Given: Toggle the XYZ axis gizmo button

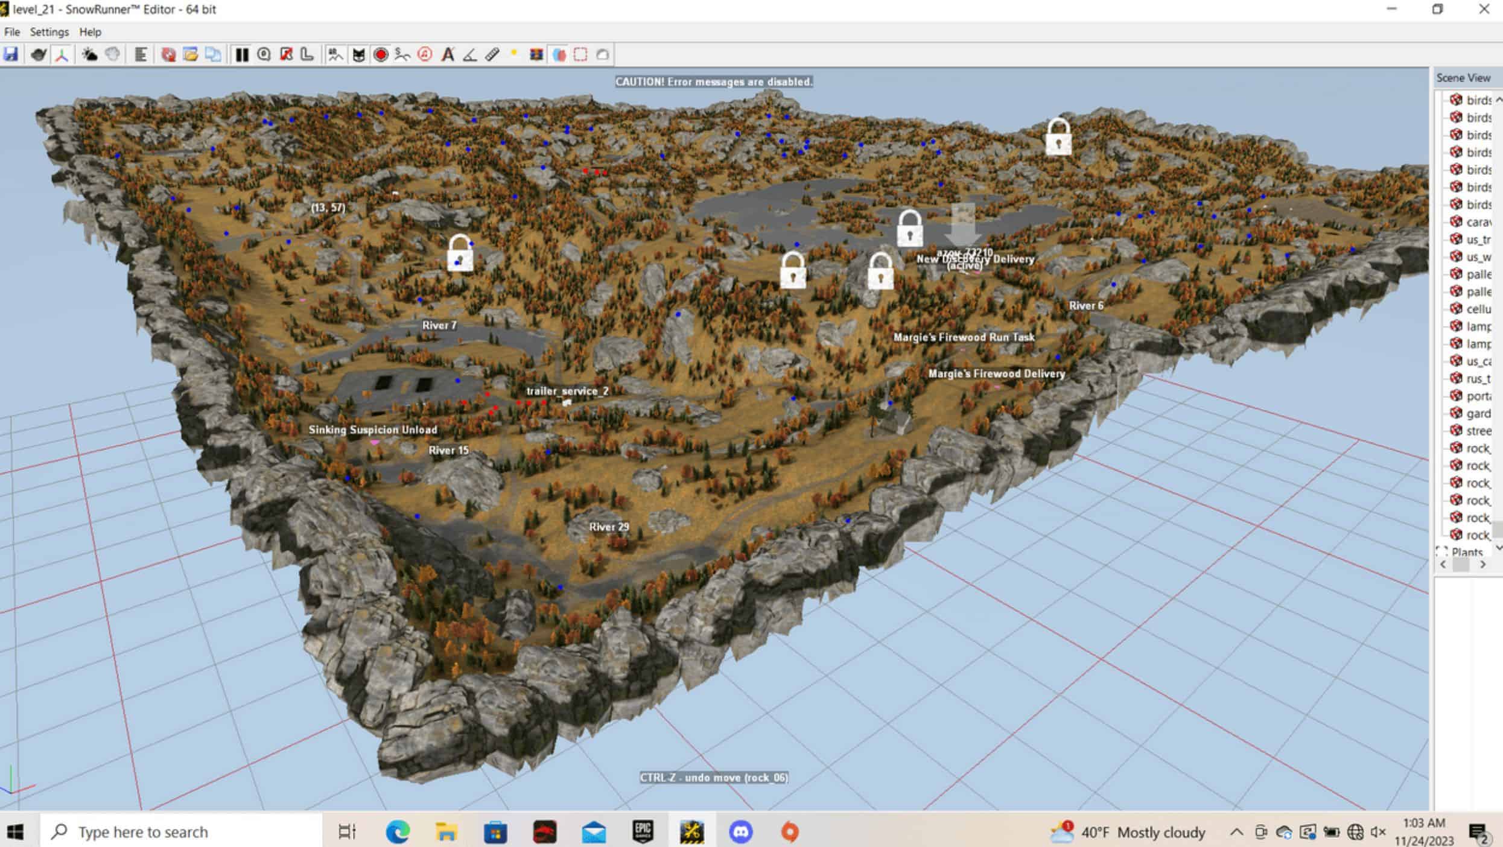Looking at the screenshot, I should pos(62,55).
